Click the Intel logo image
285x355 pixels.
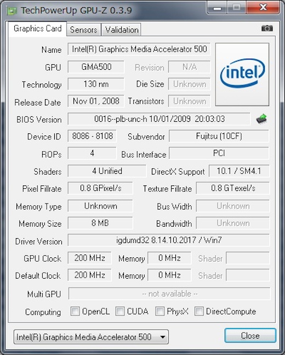pos(242,74)
